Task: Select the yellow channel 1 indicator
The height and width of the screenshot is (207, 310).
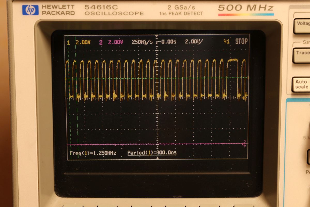Action: pos(68,42)
